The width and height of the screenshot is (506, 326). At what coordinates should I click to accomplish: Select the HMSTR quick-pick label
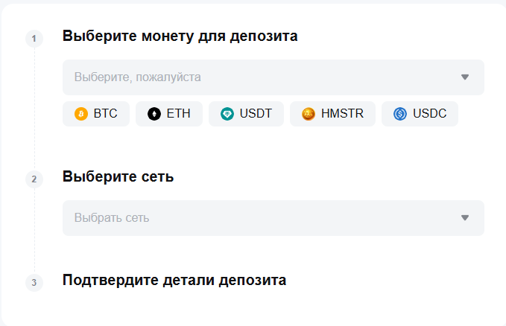coord(342,114)
